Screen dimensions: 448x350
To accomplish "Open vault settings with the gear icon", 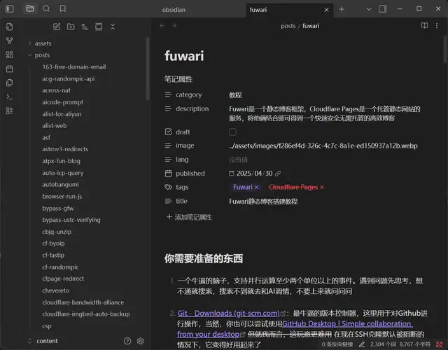I will 141,341.
